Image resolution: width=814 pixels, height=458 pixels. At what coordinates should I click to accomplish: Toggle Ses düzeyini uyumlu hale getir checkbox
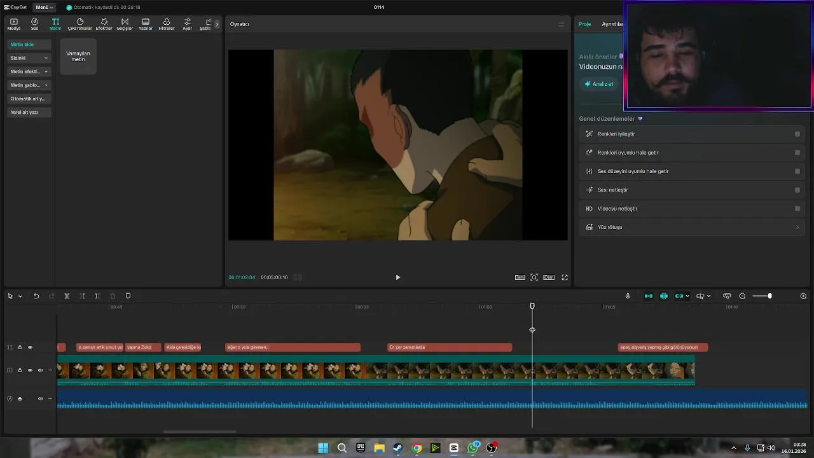tap(797, 171)
